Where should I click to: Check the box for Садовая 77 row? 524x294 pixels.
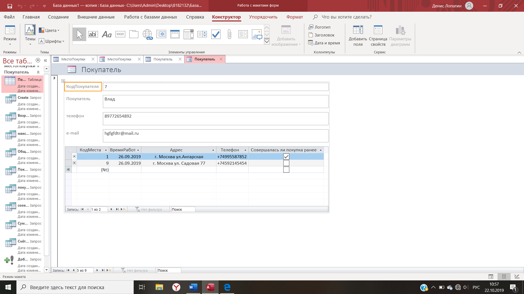286,163
